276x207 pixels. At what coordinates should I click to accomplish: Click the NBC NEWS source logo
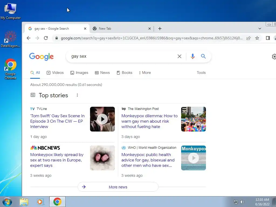click(45, 148)
